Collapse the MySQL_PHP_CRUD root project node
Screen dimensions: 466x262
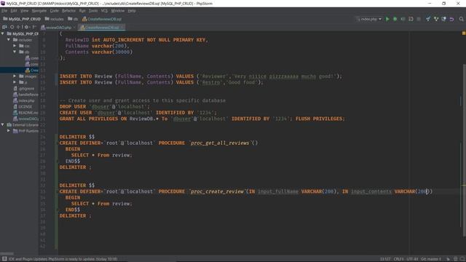(x=3, y=33)
